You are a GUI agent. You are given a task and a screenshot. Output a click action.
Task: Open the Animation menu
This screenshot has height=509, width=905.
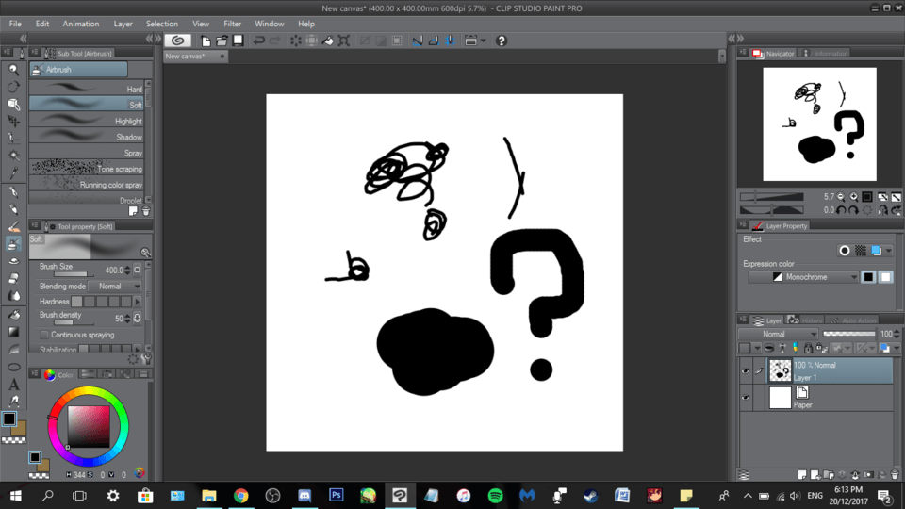pos(81,24)
